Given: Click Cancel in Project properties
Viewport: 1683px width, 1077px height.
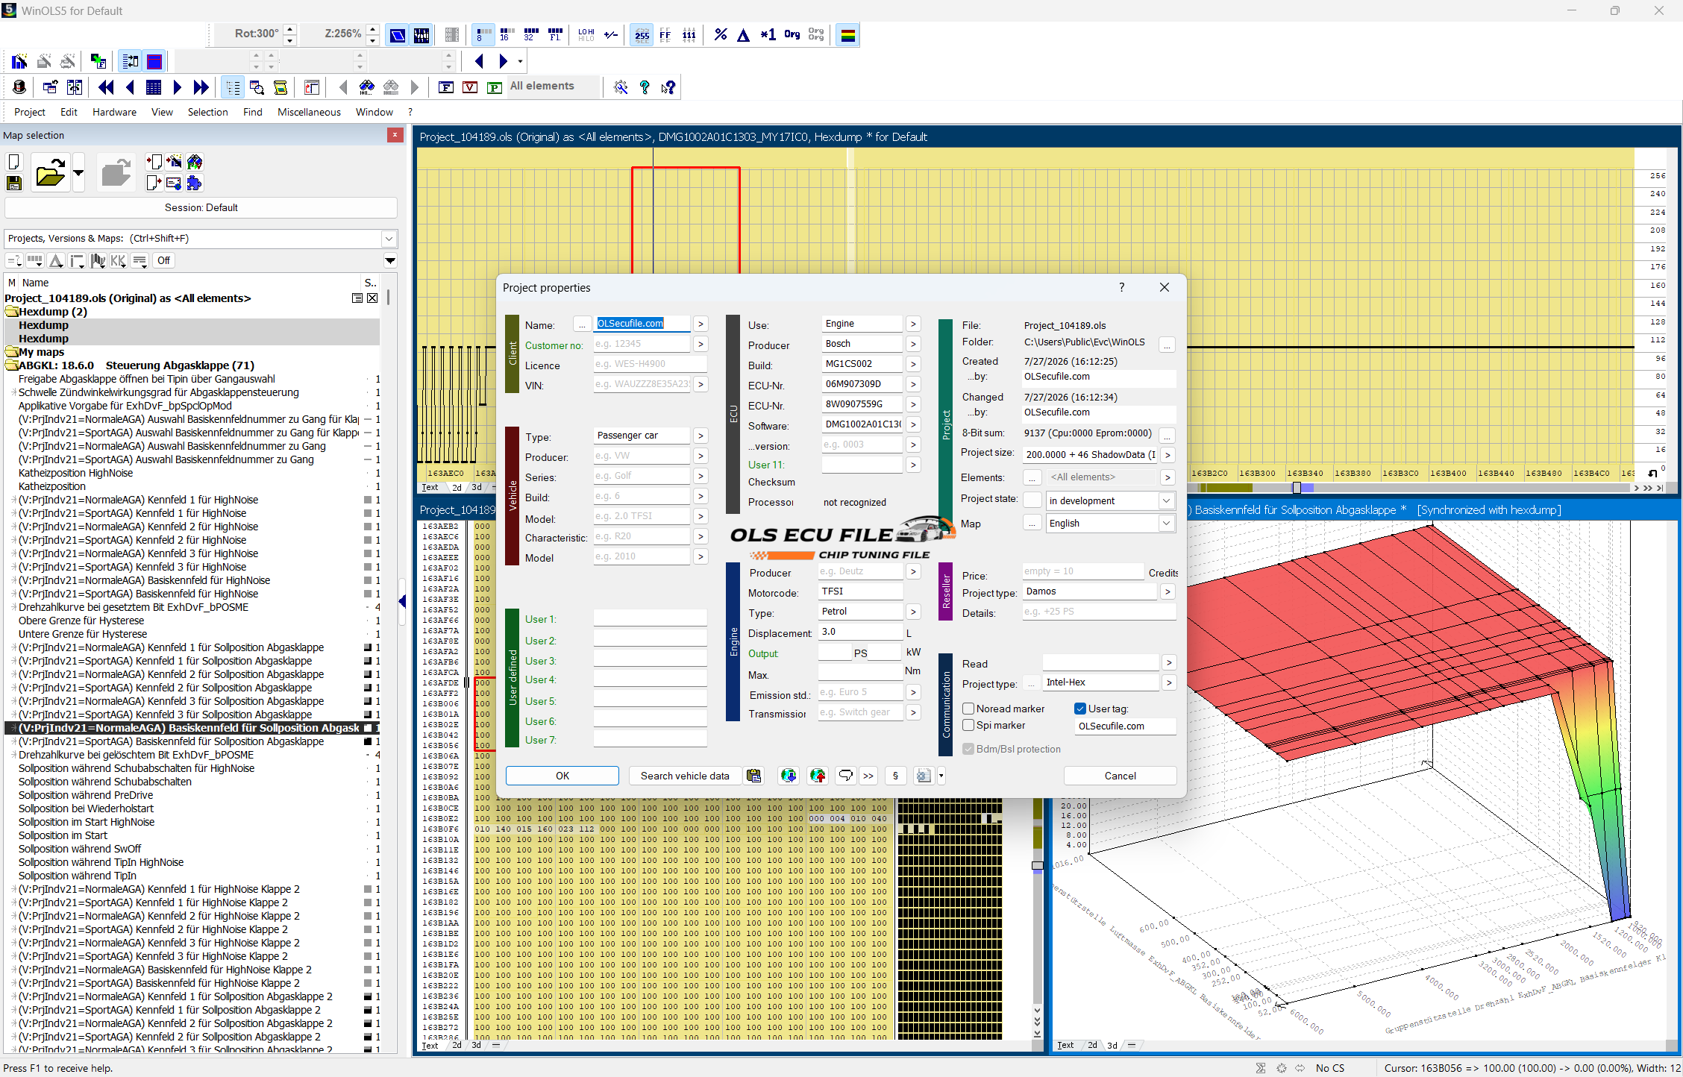Looking at the screenshot, I should [1120, 776].
